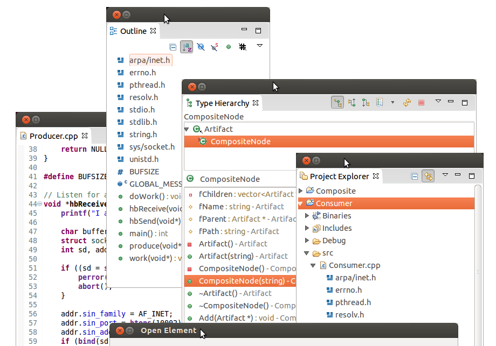Select sys/socket.h in Outline
This screenshot has height=346, width=496.
click(152, 147)
